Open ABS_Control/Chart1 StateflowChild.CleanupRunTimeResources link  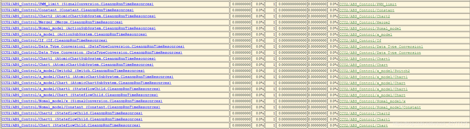pyautogui.click(x=72, y=119)
